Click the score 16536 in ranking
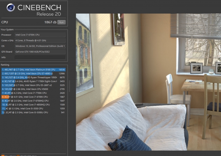 click(x=62, y=70)
